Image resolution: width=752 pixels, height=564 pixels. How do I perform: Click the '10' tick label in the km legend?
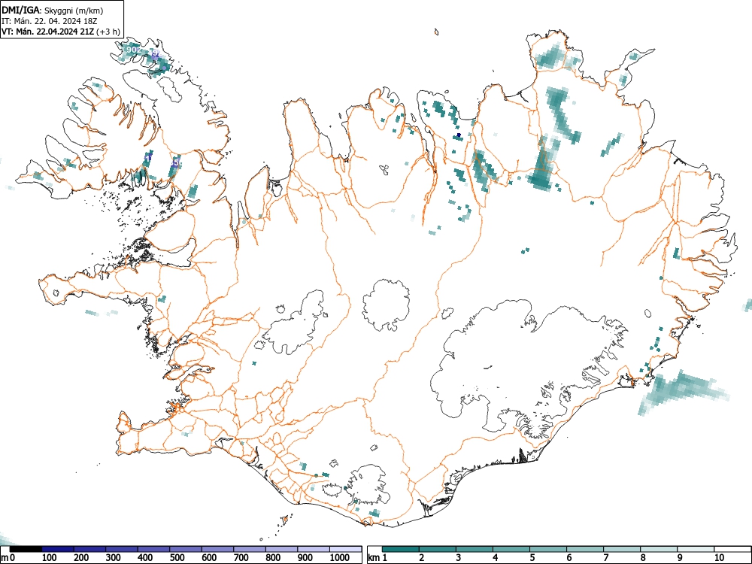[x=719, y=558]
